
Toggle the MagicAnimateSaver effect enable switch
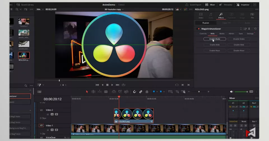tap(199, 29)
